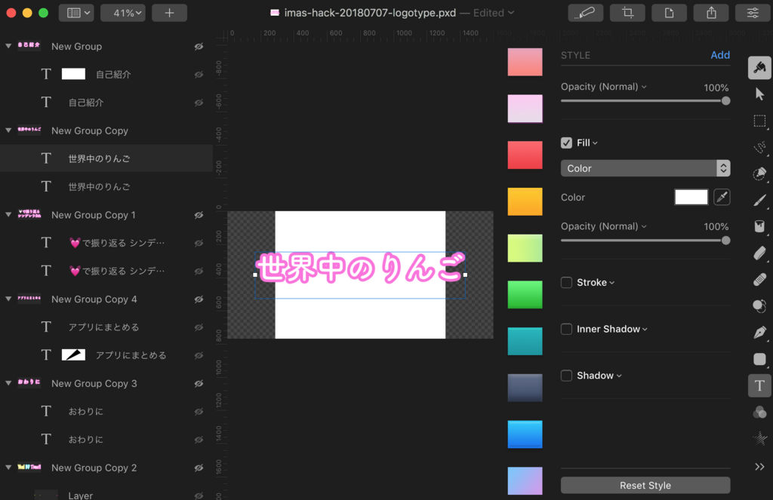Click the plus Add button in toolbar
This screenshot has width=773, height=500.
coord(169,13)
